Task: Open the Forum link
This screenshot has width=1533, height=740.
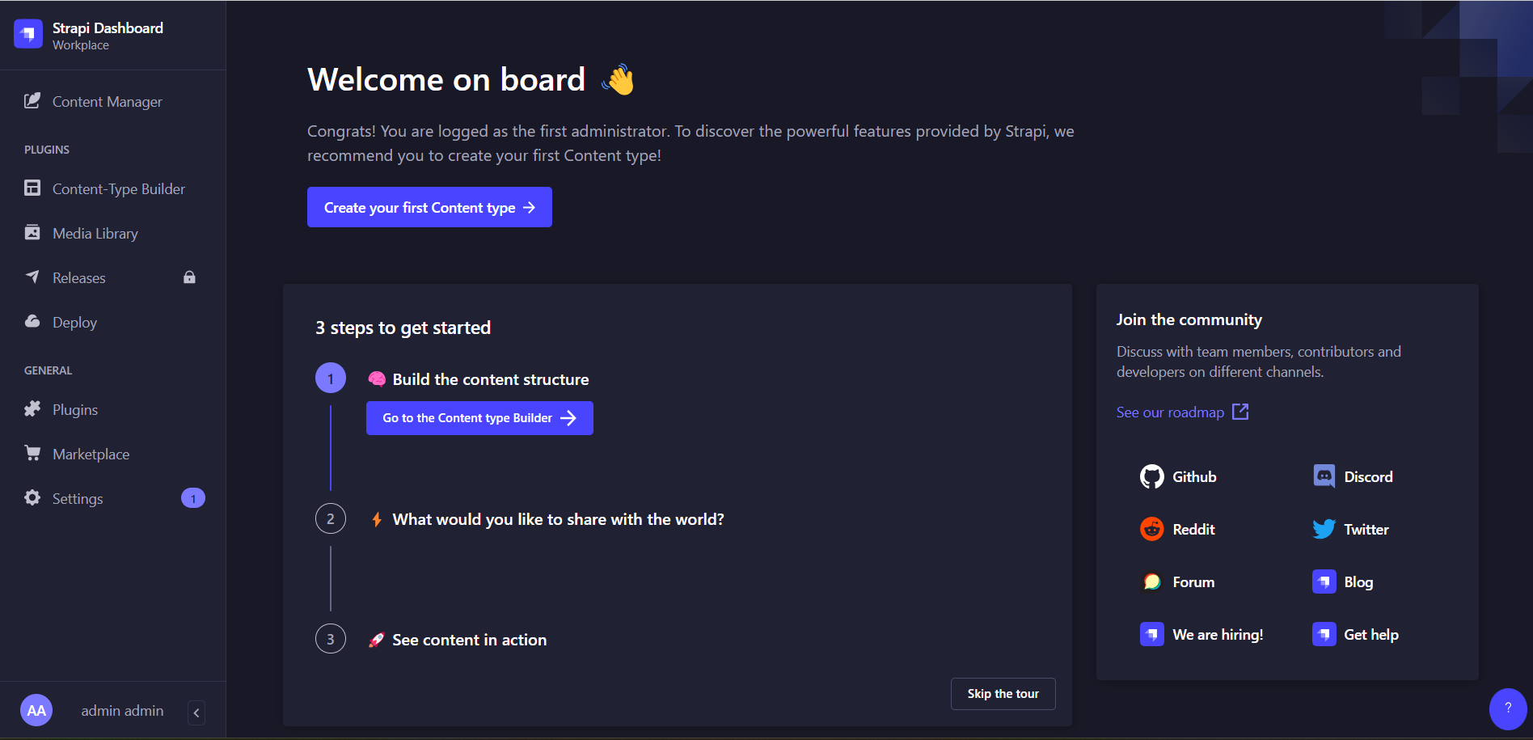Action: point(1178,582)
